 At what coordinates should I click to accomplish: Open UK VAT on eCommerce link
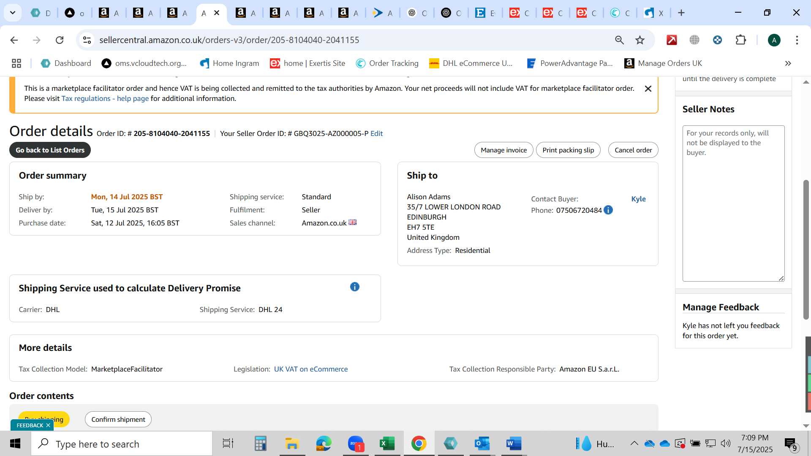311,369
